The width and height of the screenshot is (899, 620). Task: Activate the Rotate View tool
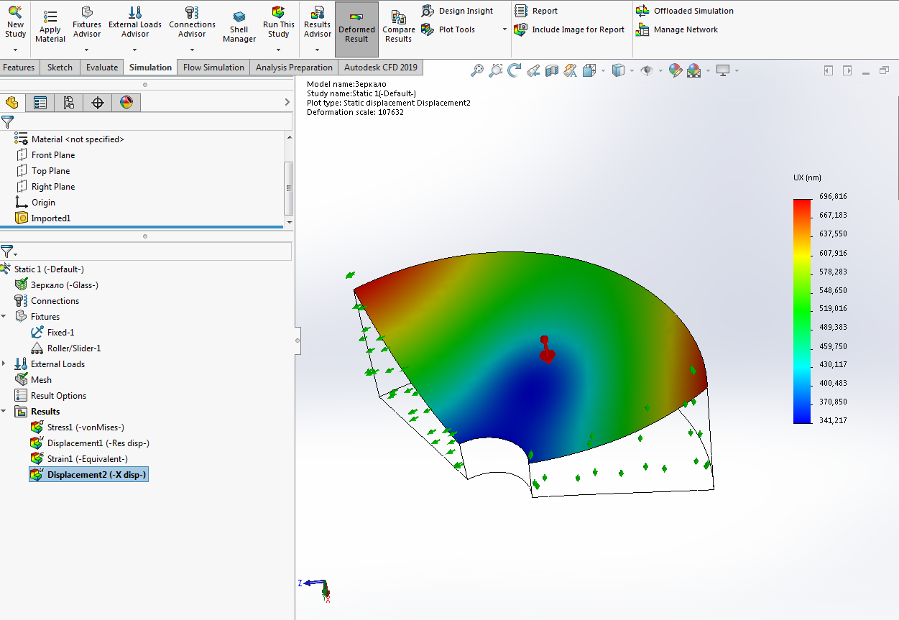point(514,70)
